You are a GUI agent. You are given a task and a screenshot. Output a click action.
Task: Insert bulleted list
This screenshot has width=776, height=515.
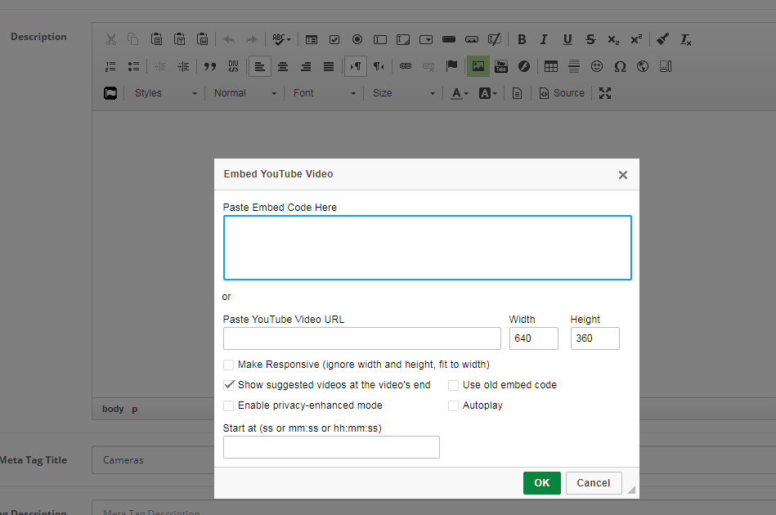tap(133, 66)
